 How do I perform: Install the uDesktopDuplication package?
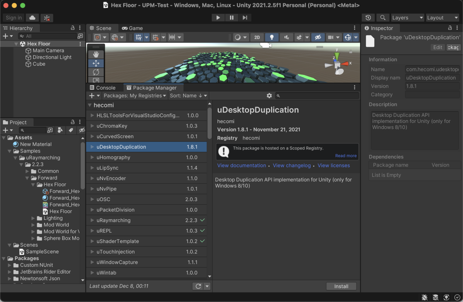coord(341,286)
